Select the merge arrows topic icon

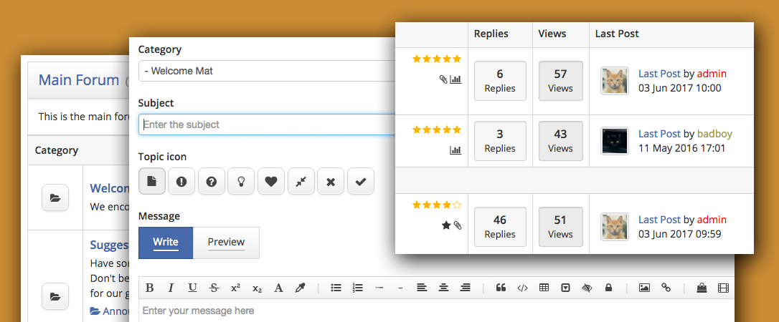tap(301, 181)
